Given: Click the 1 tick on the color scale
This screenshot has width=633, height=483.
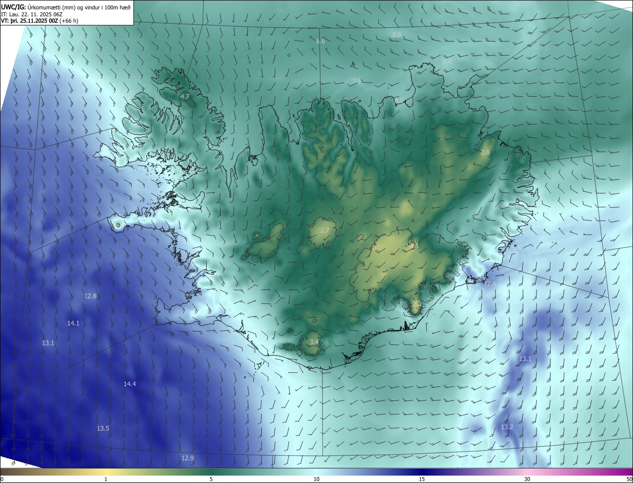Looking at the screenshot, I should (106, 479).
